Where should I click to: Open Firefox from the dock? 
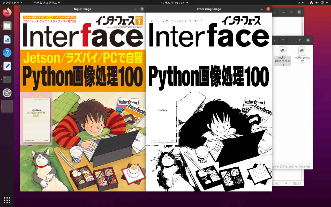coord(7,12)
